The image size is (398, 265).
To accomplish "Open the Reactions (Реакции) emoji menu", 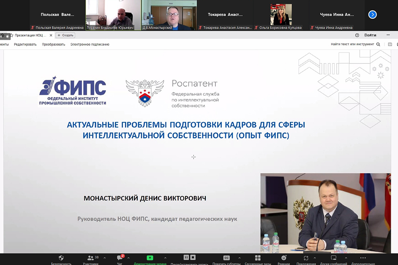I will pyautogui.click(x=283, y=258).
